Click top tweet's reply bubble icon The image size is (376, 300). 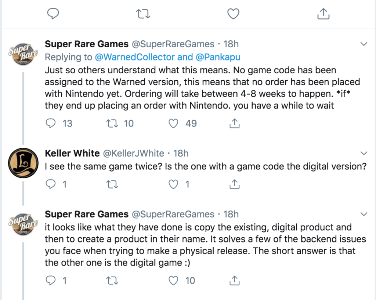(53, 14)
